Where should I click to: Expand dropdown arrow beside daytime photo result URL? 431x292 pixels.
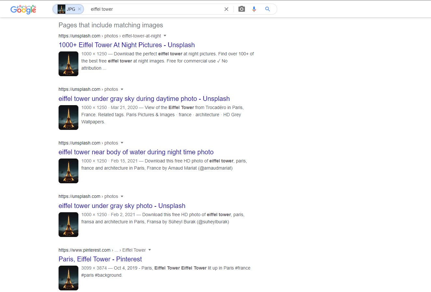122,89
